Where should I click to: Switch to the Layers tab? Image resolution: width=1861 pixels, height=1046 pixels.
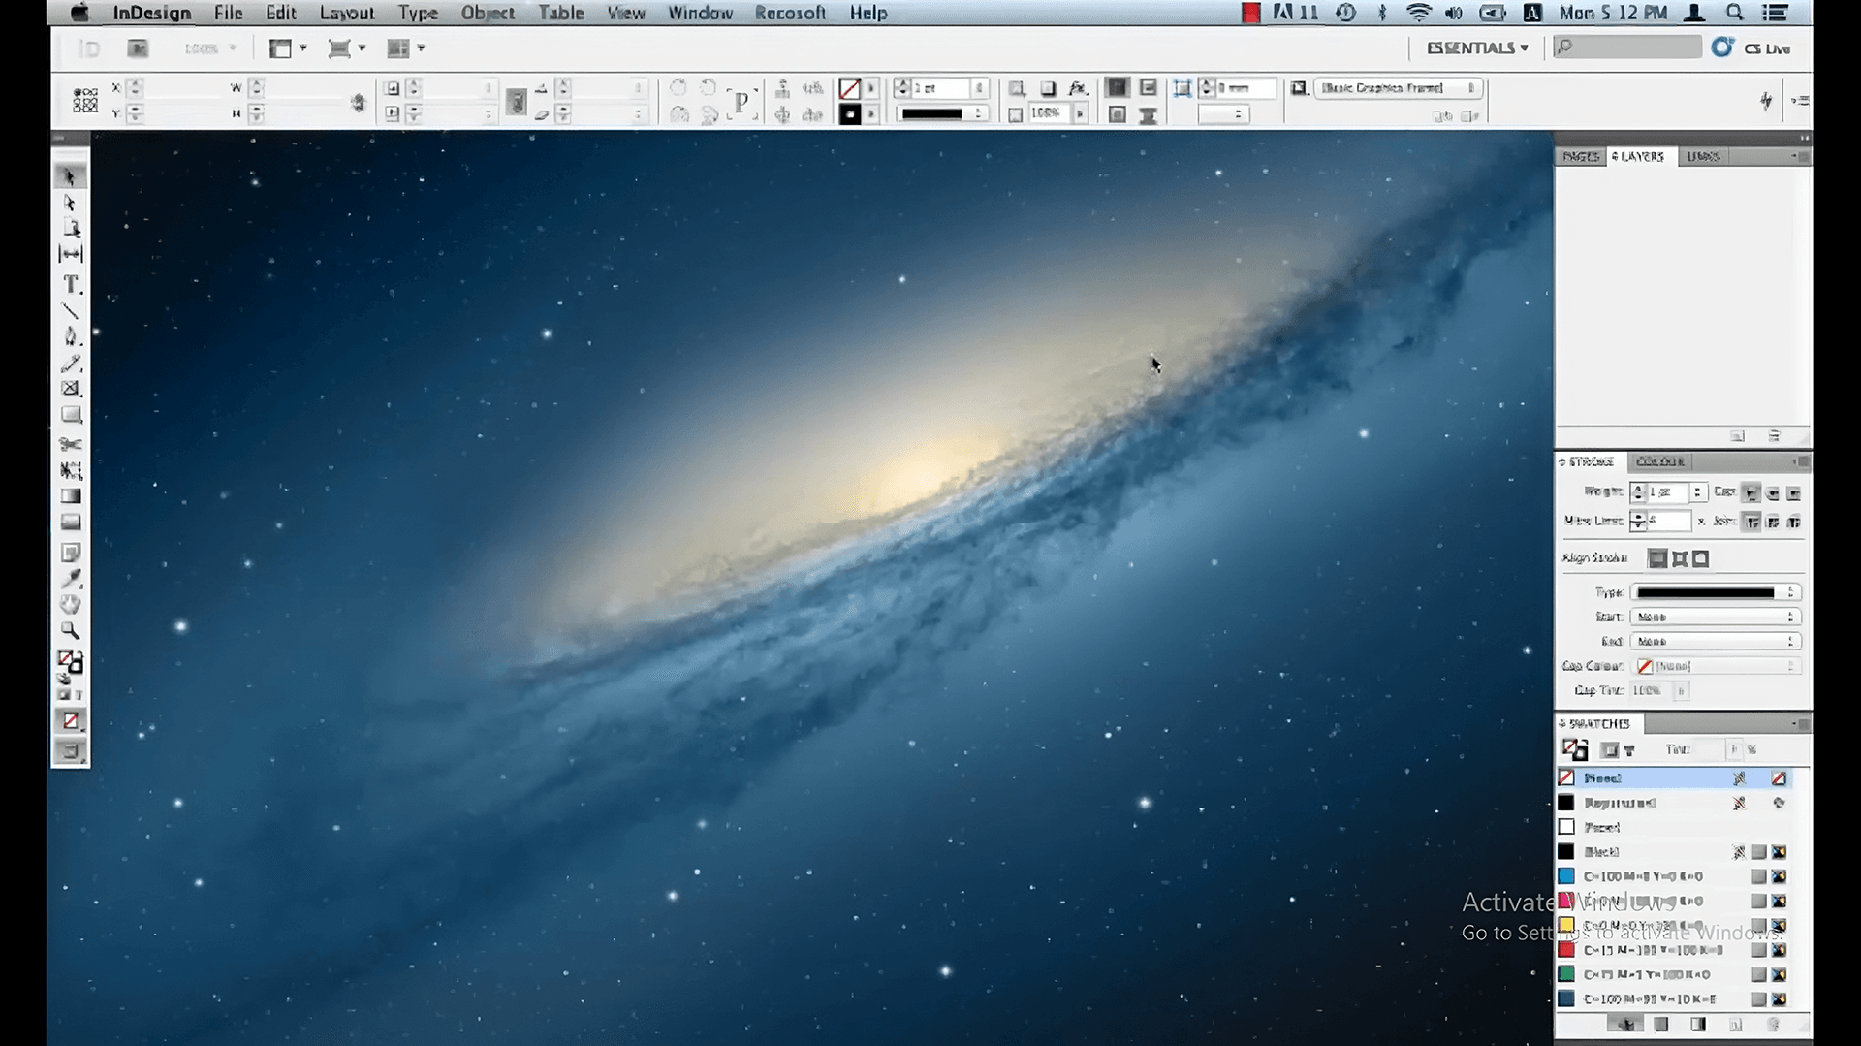1639,156
